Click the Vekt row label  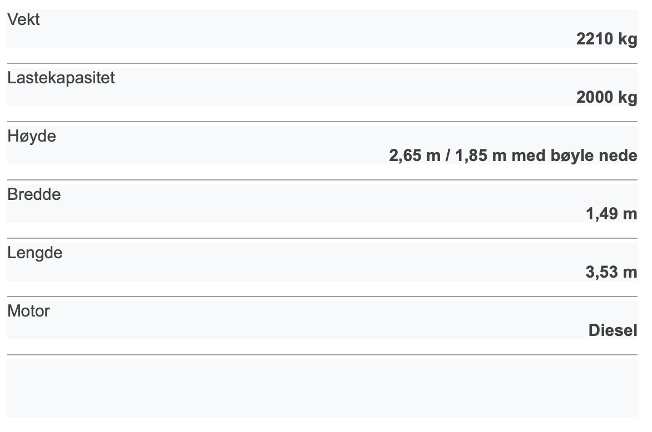click(23, 20)
